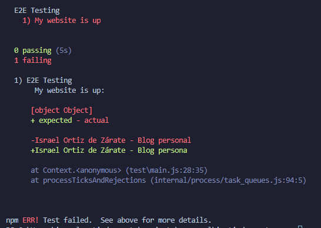Select the red '1) My website is up' line
This screenshot has width=321, height=228.
62,21
